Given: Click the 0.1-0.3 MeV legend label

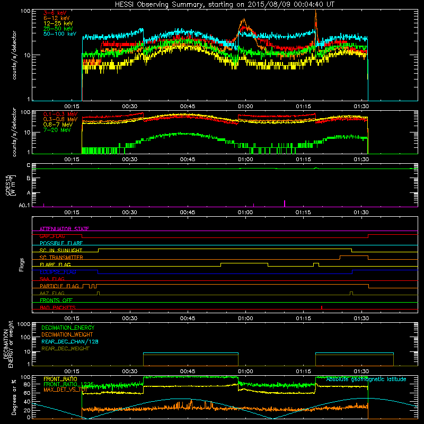Looking at the screenshot, I should (x=60, y=114).
